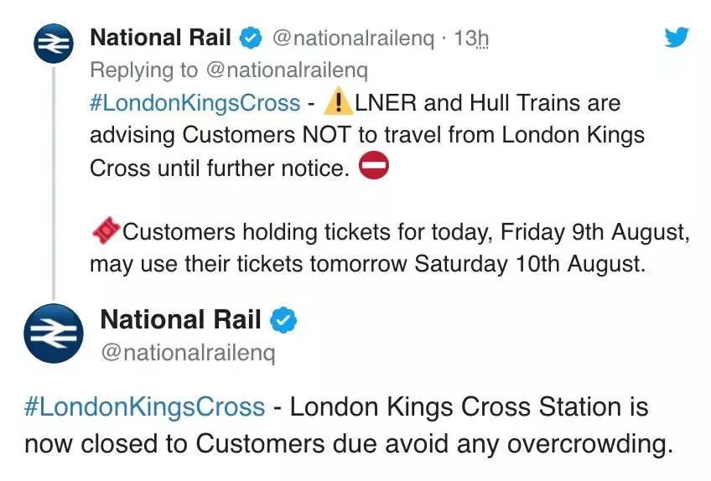Open the #LondonKingsCross hashtag in the station closed tweet
This screenshot has width=711, height=481.
click(x=144, y=408)
